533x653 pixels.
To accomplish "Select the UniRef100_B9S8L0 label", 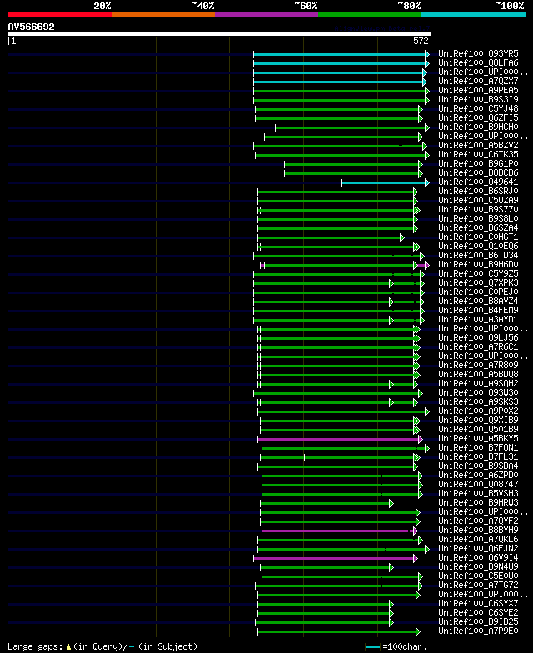I will tap(478, 218).
